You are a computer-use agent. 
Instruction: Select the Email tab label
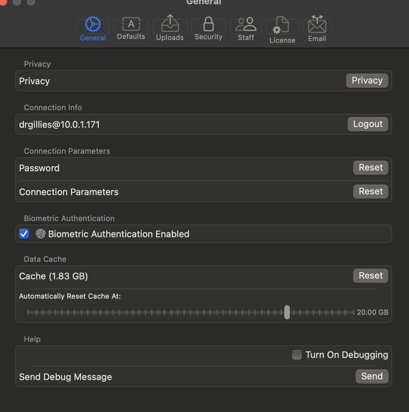(317, 39)
